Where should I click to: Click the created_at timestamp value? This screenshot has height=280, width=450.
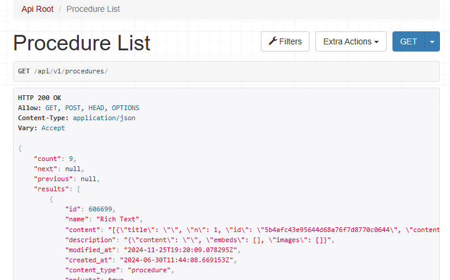click(x=178, y=260)
